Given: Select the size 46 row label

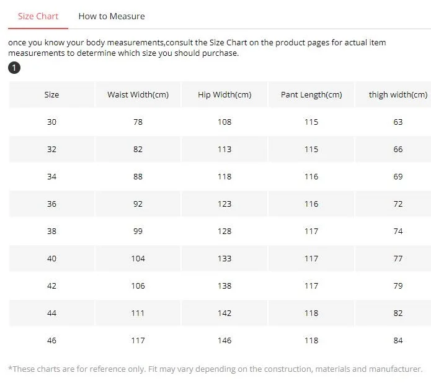Looking at the screenshot, I should [51, 341].
